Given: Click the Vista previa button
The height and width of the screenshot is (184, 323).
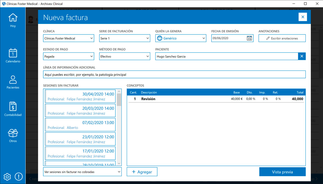Looking at the screenshot, I should (282, 172).
